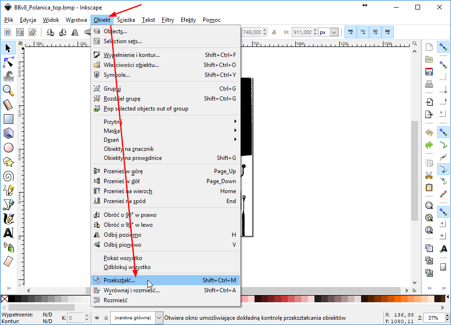This screenshot has height=325, width=451.
Task: Click Objects... at top of menu
Action: 166,31
